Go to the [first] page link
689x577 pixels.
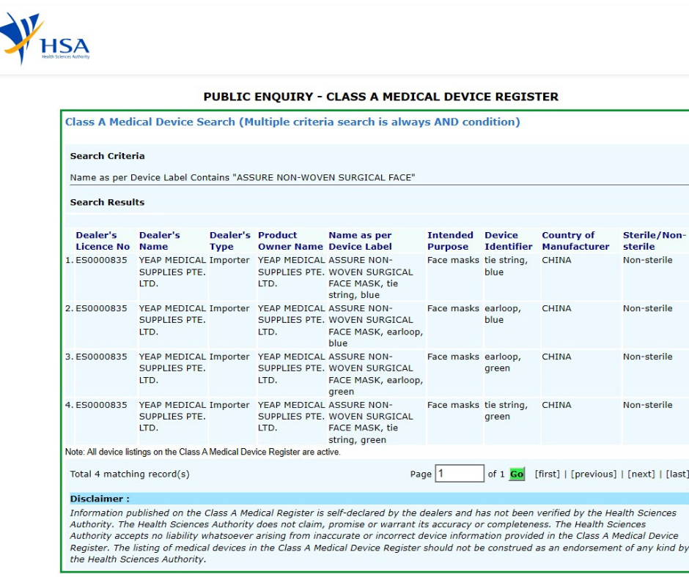click(547, 474)
